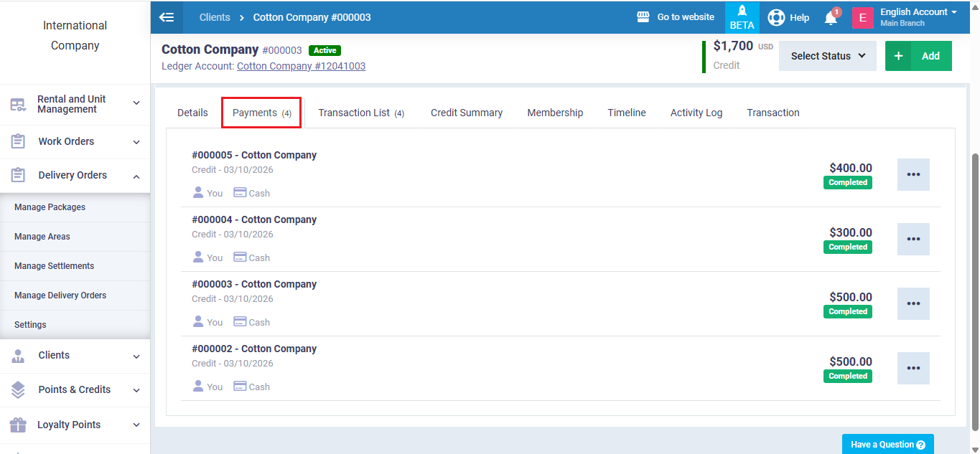Open the Select Status dropdown
Image resolution: width=980 pixels, height=454 pixels.
point(827,56)
